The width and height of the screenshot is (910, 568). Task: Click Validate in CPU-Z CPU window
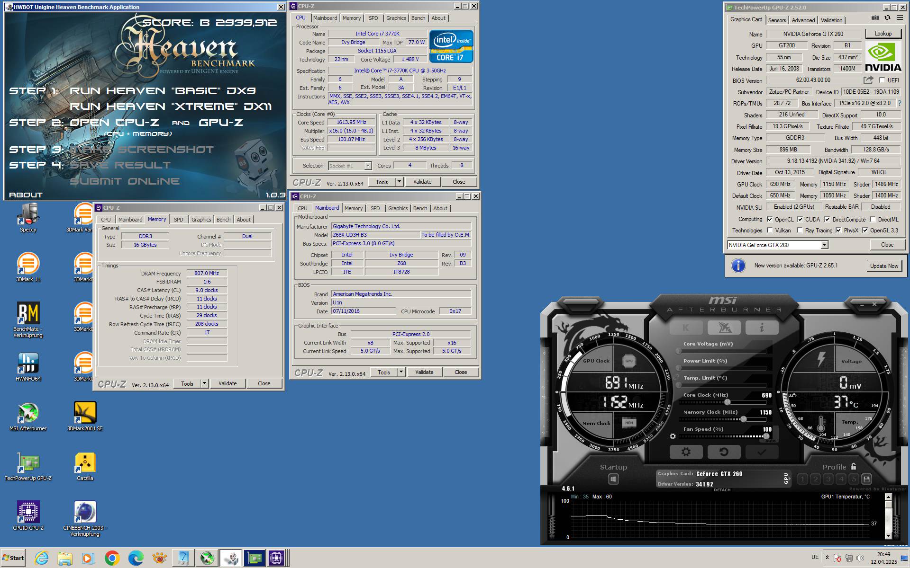[x=422, y=182]
